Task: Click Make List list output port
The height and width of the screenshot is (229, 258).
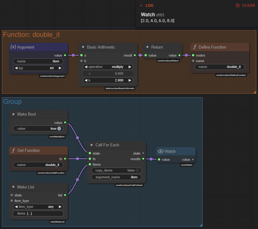Action: [x=65, y=195]
